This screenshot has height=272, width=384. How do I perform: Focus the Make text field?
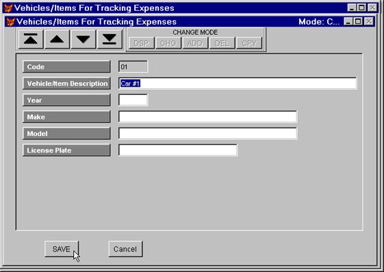207,117
